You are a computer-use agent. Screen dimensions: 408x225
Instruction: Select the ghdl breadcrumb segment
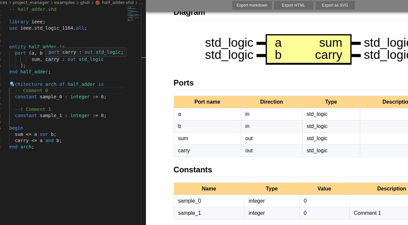(x=85, y=2)
